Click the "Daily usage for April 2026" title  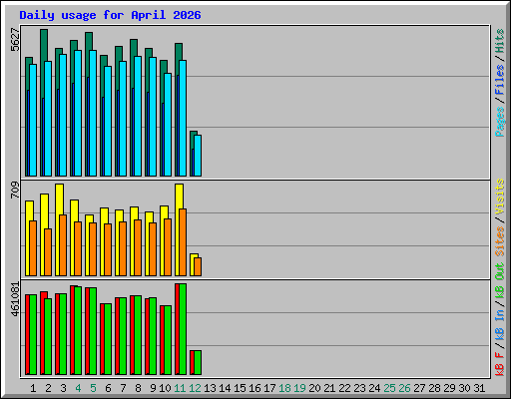(x=110, y=15)
